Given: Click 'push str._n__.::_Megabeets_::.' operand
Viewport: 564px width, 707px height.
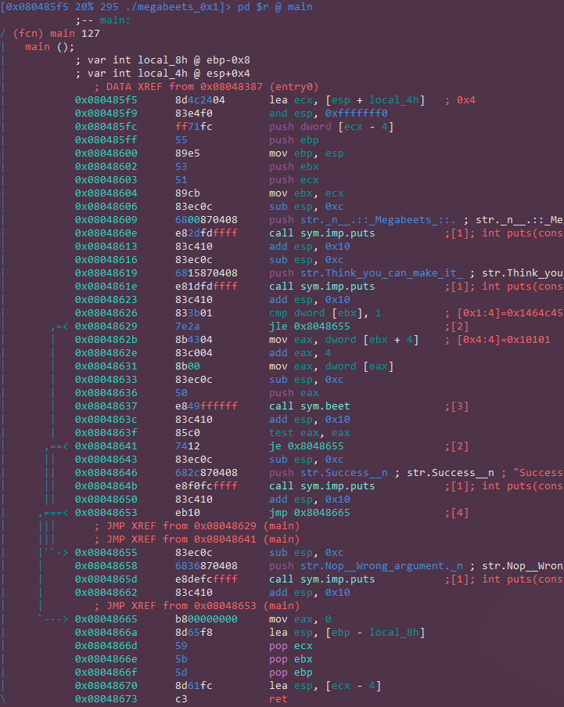Looking at the screenshot, I should [x=363, y=219].
